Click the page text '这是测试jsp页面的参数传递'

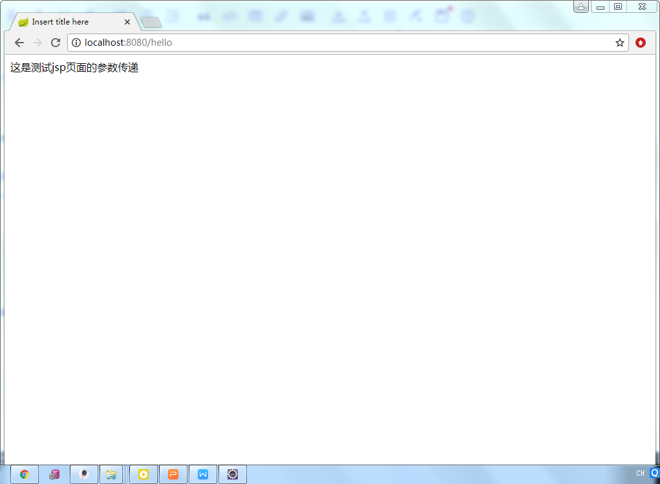[74, 68]
